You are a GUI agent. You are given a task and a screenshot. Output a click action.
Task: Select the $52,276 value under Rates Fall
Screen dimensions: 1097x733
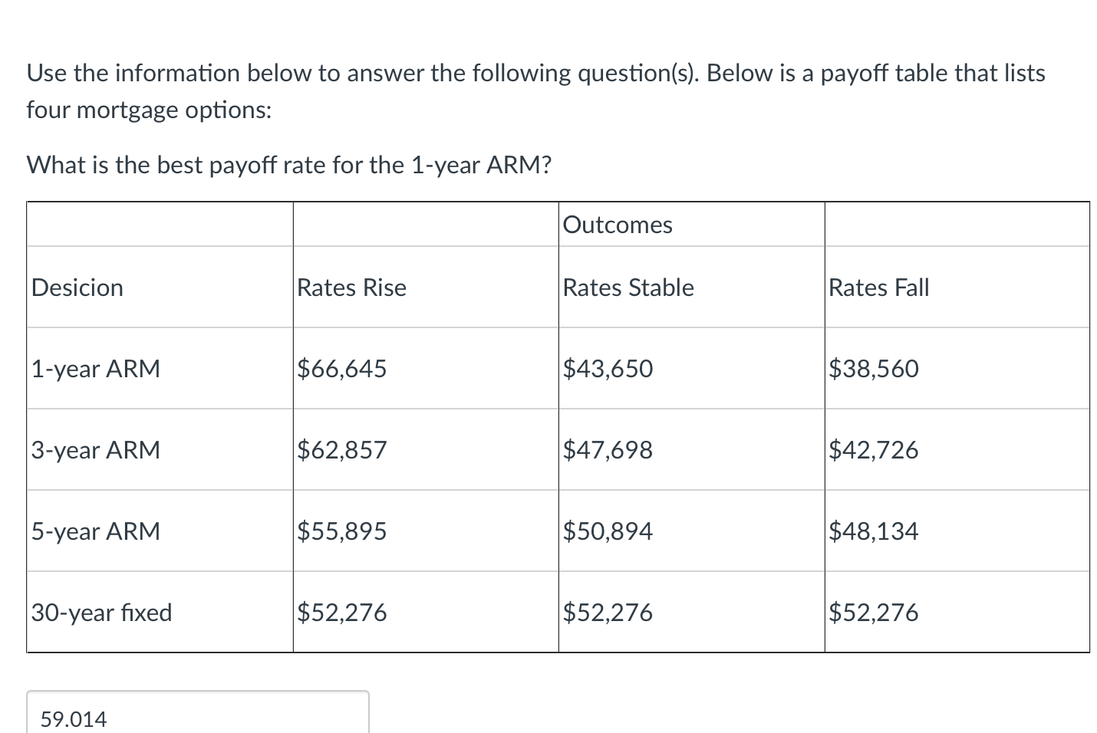(874, 612)
